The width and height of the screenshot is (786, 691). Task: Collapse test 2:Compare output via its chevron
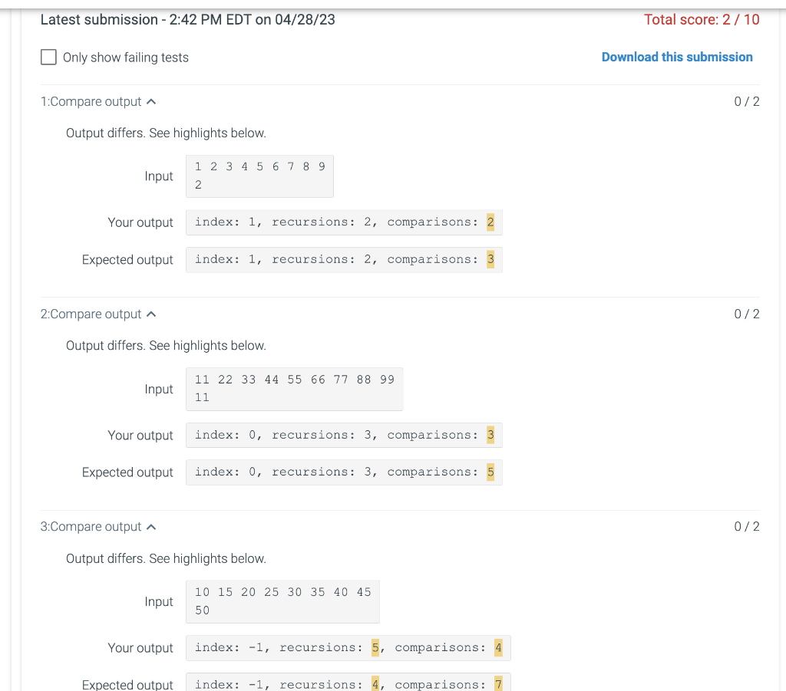[150, 313]
